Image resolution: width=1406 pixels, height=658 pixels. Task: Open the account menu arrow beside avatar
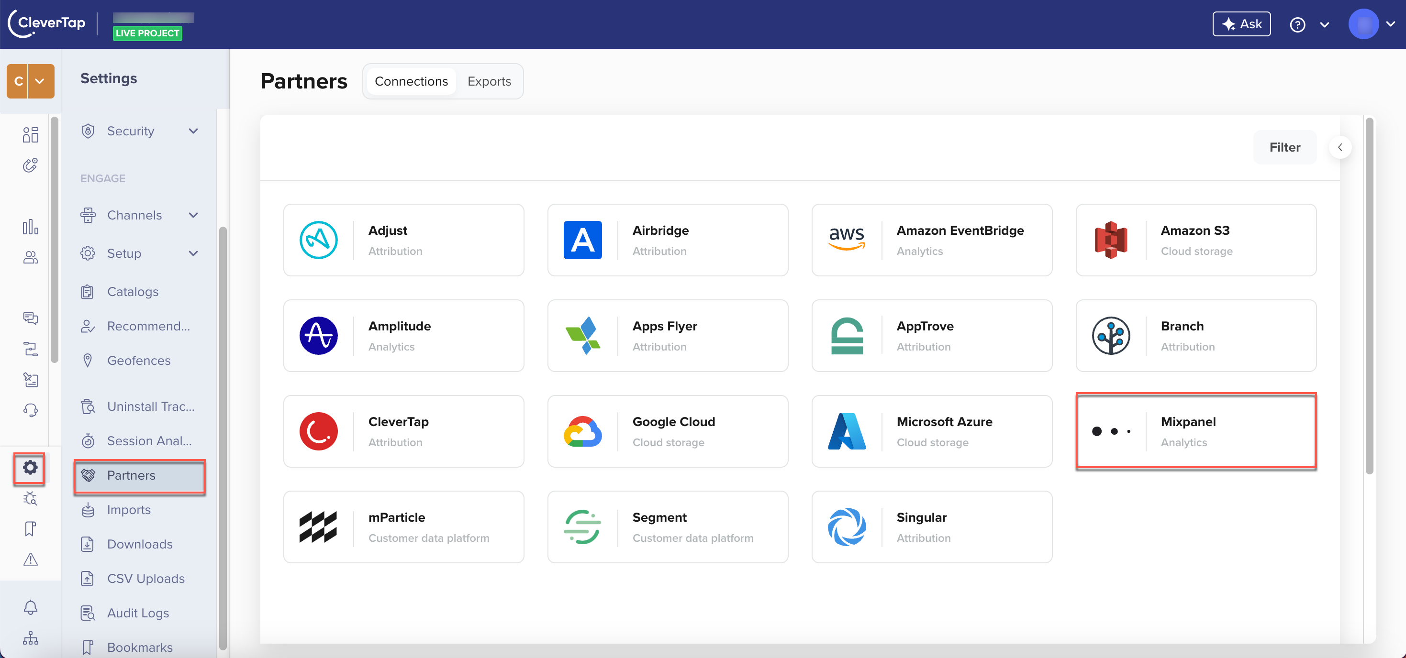pyautogui.click(x=1390, y=24)
